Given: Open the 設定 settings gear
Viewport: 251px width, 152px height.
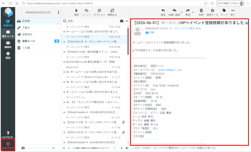Looking at the screenshot, I should (8, 55).
